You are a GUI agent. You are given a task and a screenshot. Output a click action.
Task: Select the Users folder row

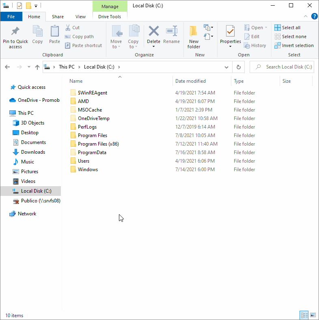84,161
